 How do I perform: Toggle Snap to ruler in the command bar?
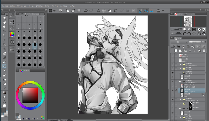(x=140, y=11)
